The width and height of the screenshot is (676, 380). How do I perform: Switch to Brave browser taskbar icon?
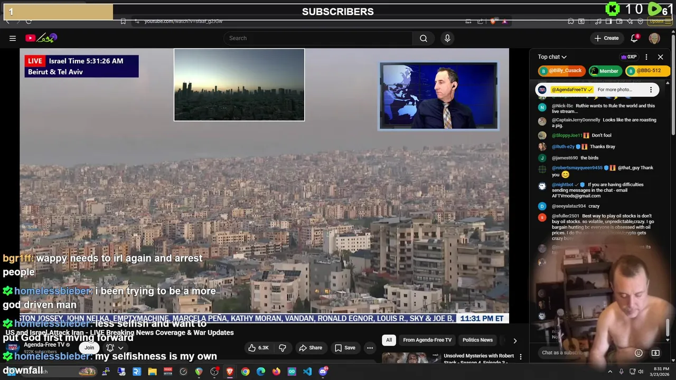pos(230,372)
